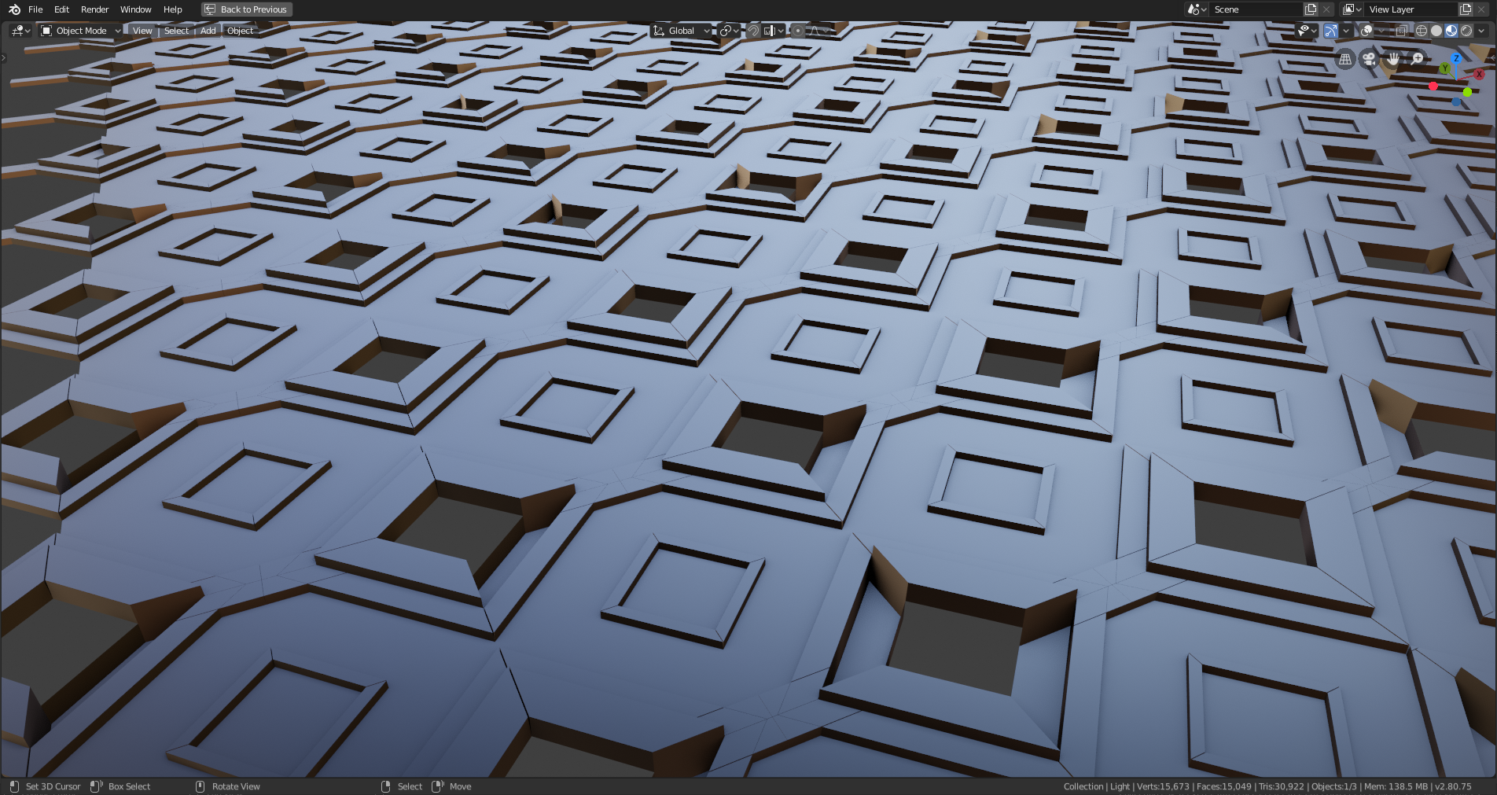Click the Y axis on navigation gizmo
The image size is (1497, 795).
click(1444, 68)
